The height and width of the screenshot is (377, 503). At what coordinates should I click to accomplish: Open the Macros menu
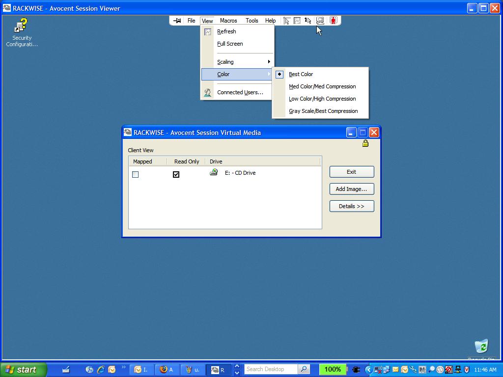click(x=228, y=21)
